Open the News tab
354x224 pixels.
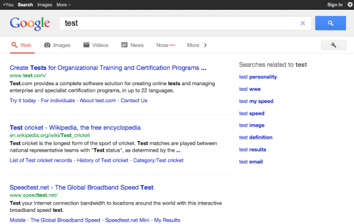tap(132, 45)
